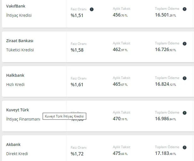This screenshot has height=161, width=194.
Task: Open Ziraat Tüketici Kredisi product
Action: (x=20, y=50)
